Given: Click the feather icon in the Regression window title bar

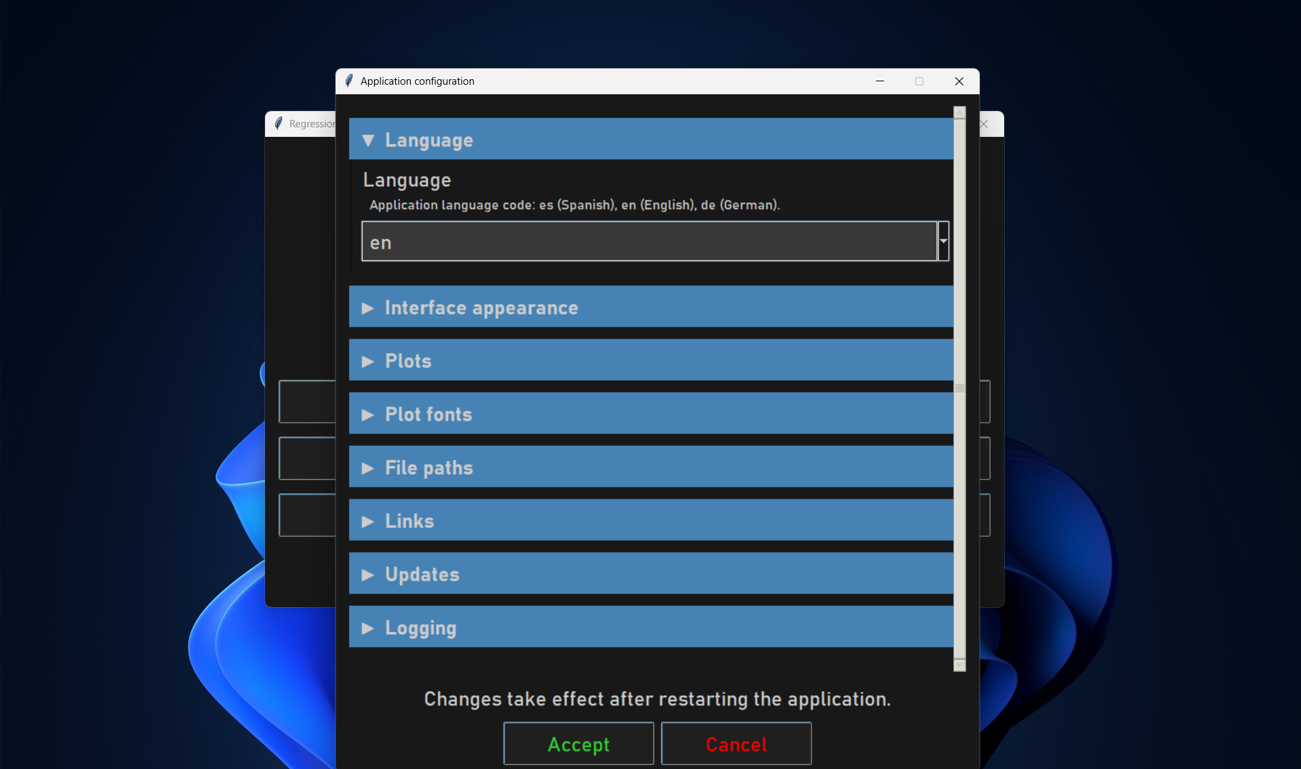Looking at the screenshot, I should [x=278, y=123].
